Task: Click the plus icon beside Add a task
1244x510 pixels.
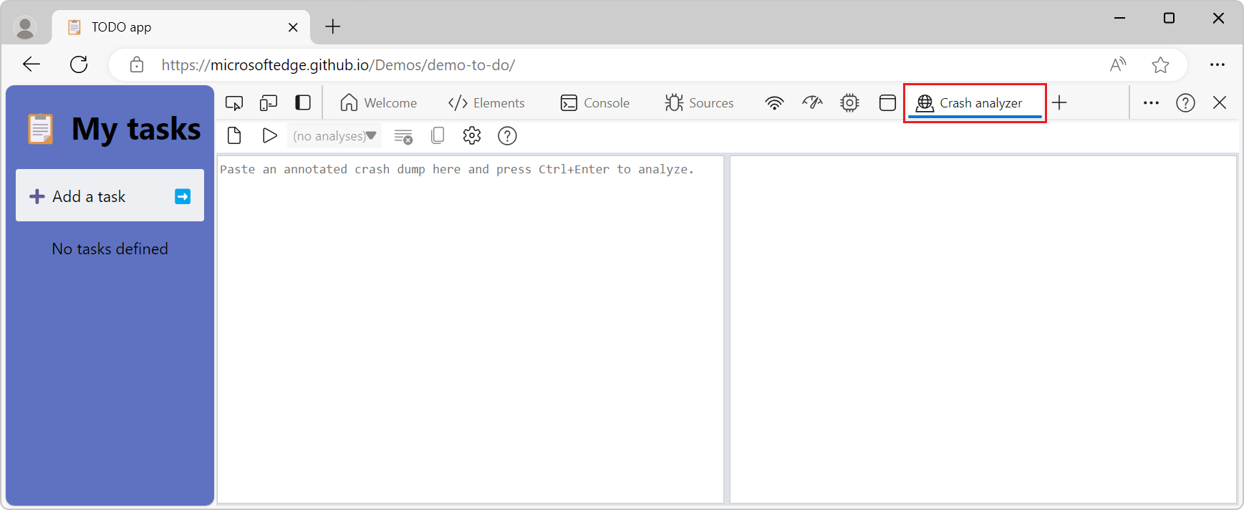Action: click(x=37, y=196)
